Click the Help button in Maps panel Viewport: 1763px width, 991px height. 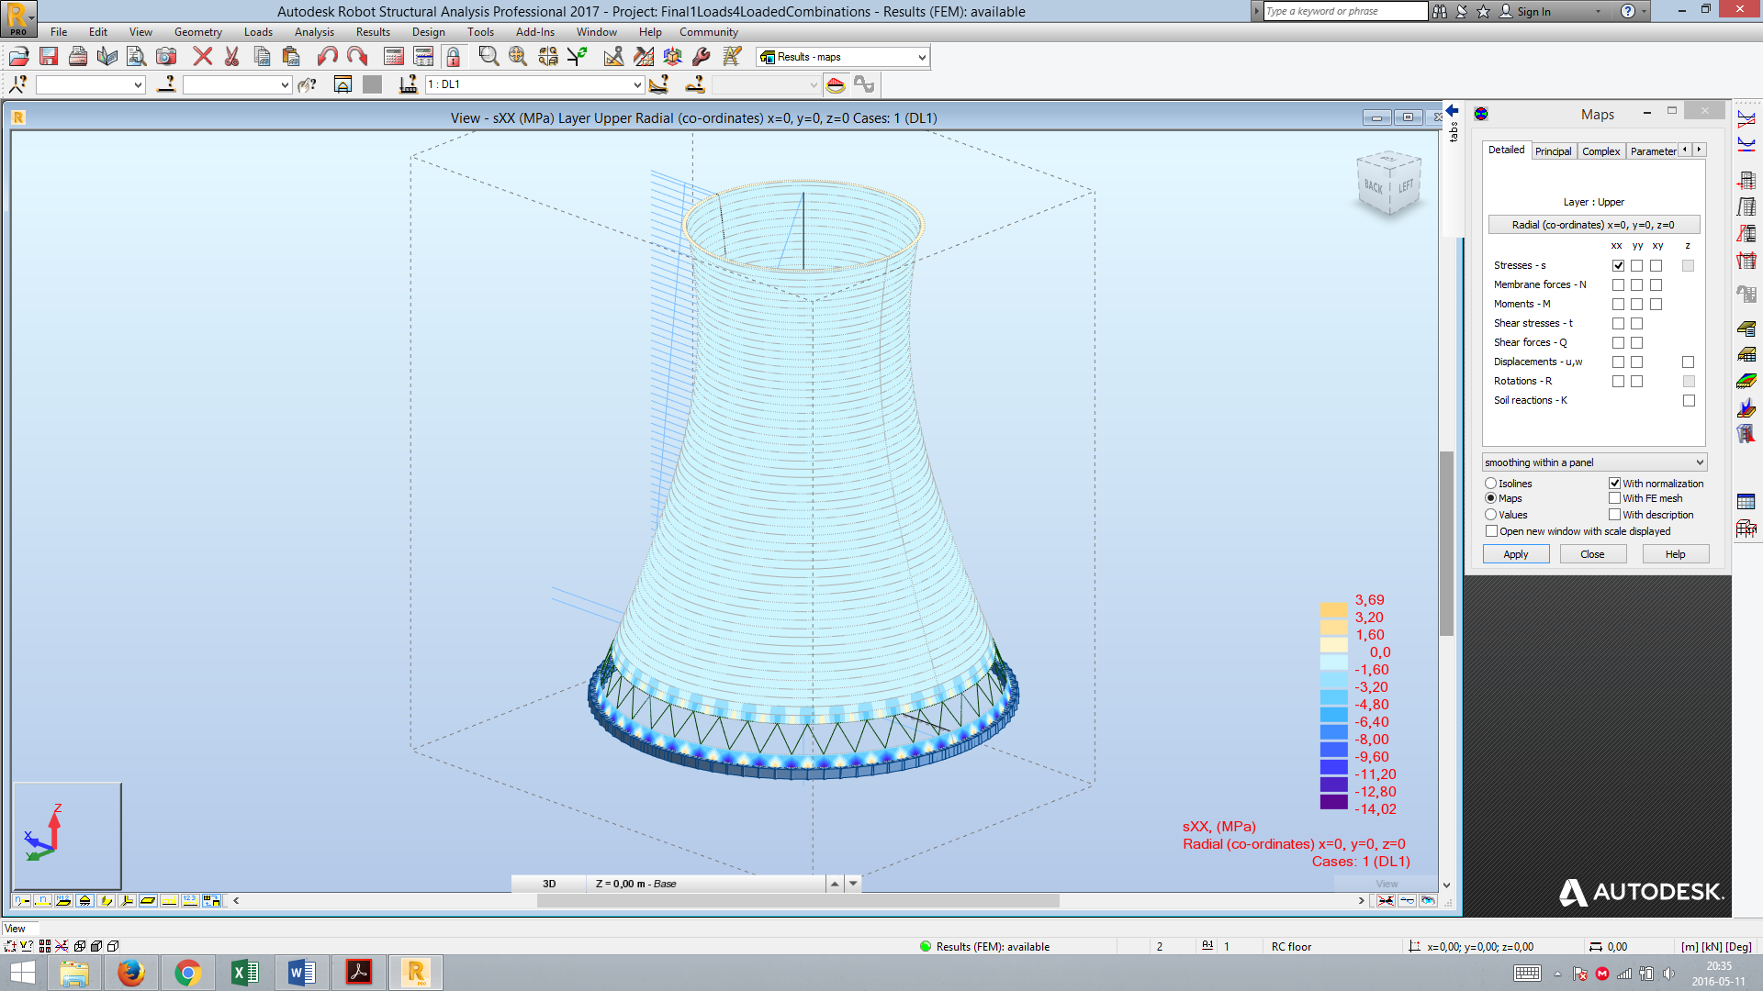click(1676, 554)
